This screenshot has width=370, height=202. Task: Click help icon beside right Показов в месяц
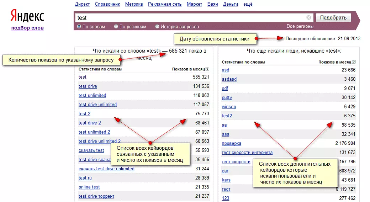coord(354,62)
